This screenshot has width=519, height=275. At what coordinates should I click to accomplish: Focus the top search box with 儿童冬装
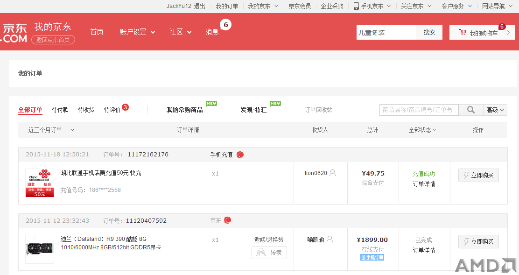[386, 32]
